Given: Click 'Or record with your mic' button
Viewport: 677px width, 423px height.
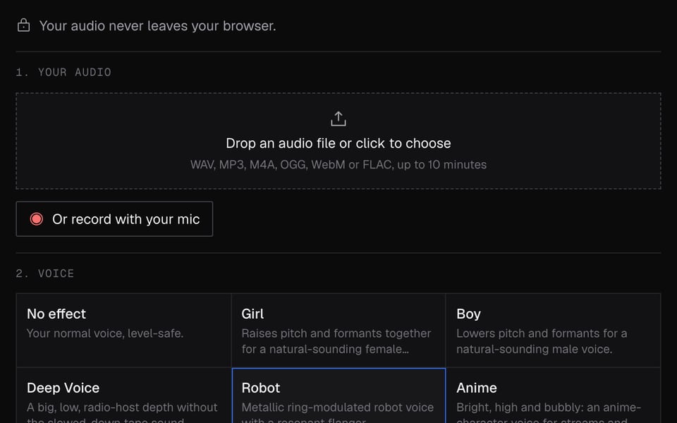Looking at the screenshot, I should point(114,219).
